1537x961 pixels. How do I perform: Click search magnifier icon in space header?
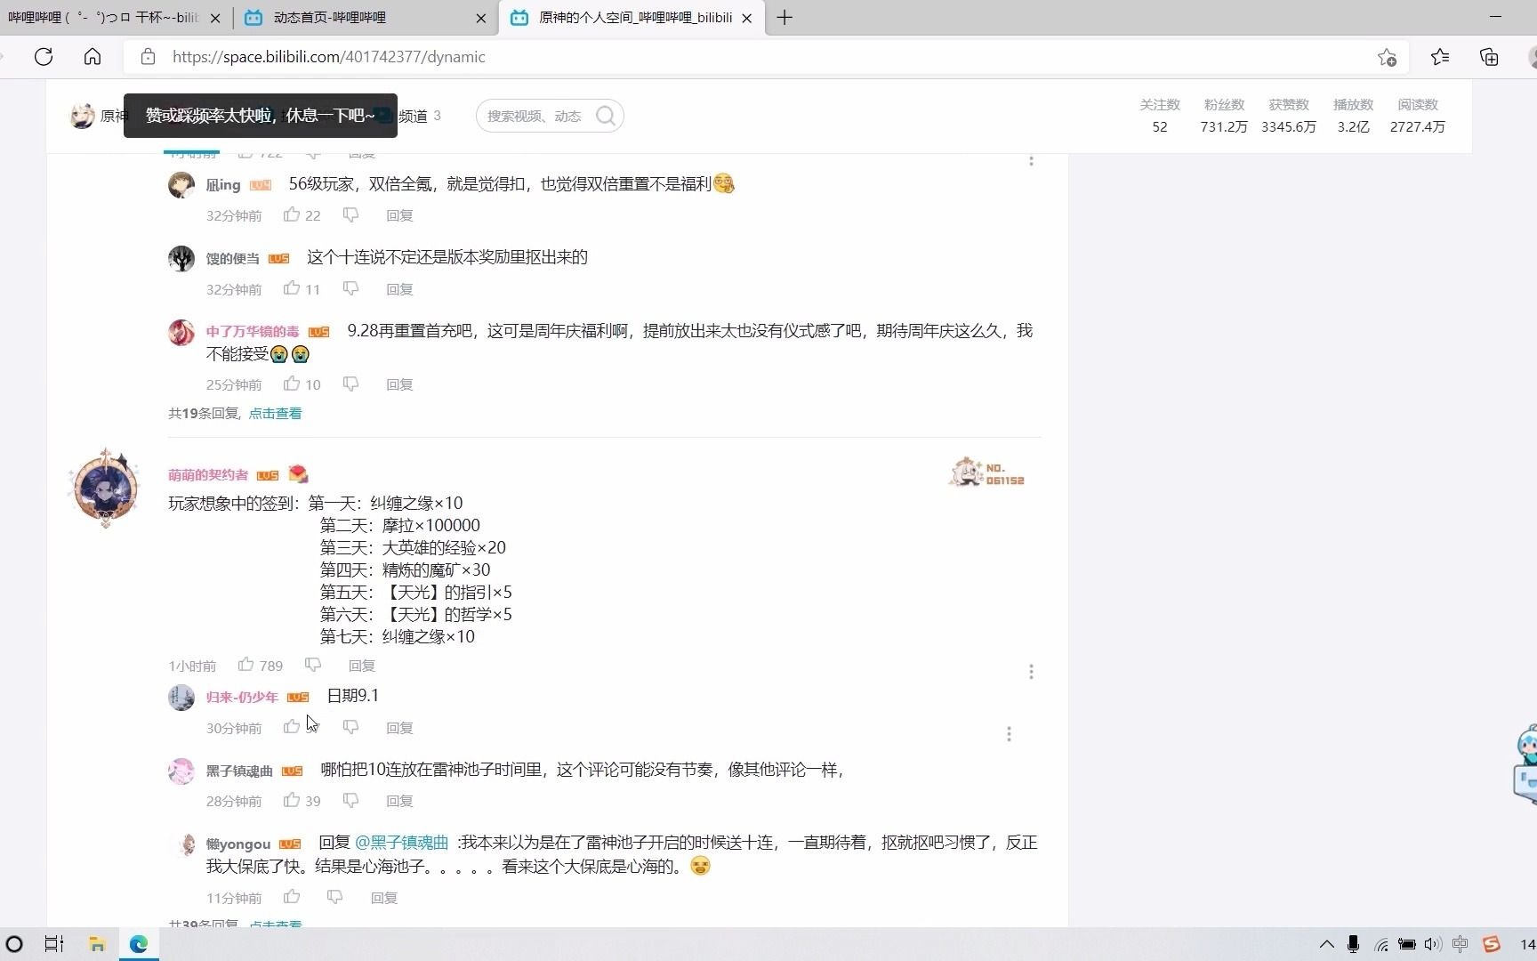606,116
